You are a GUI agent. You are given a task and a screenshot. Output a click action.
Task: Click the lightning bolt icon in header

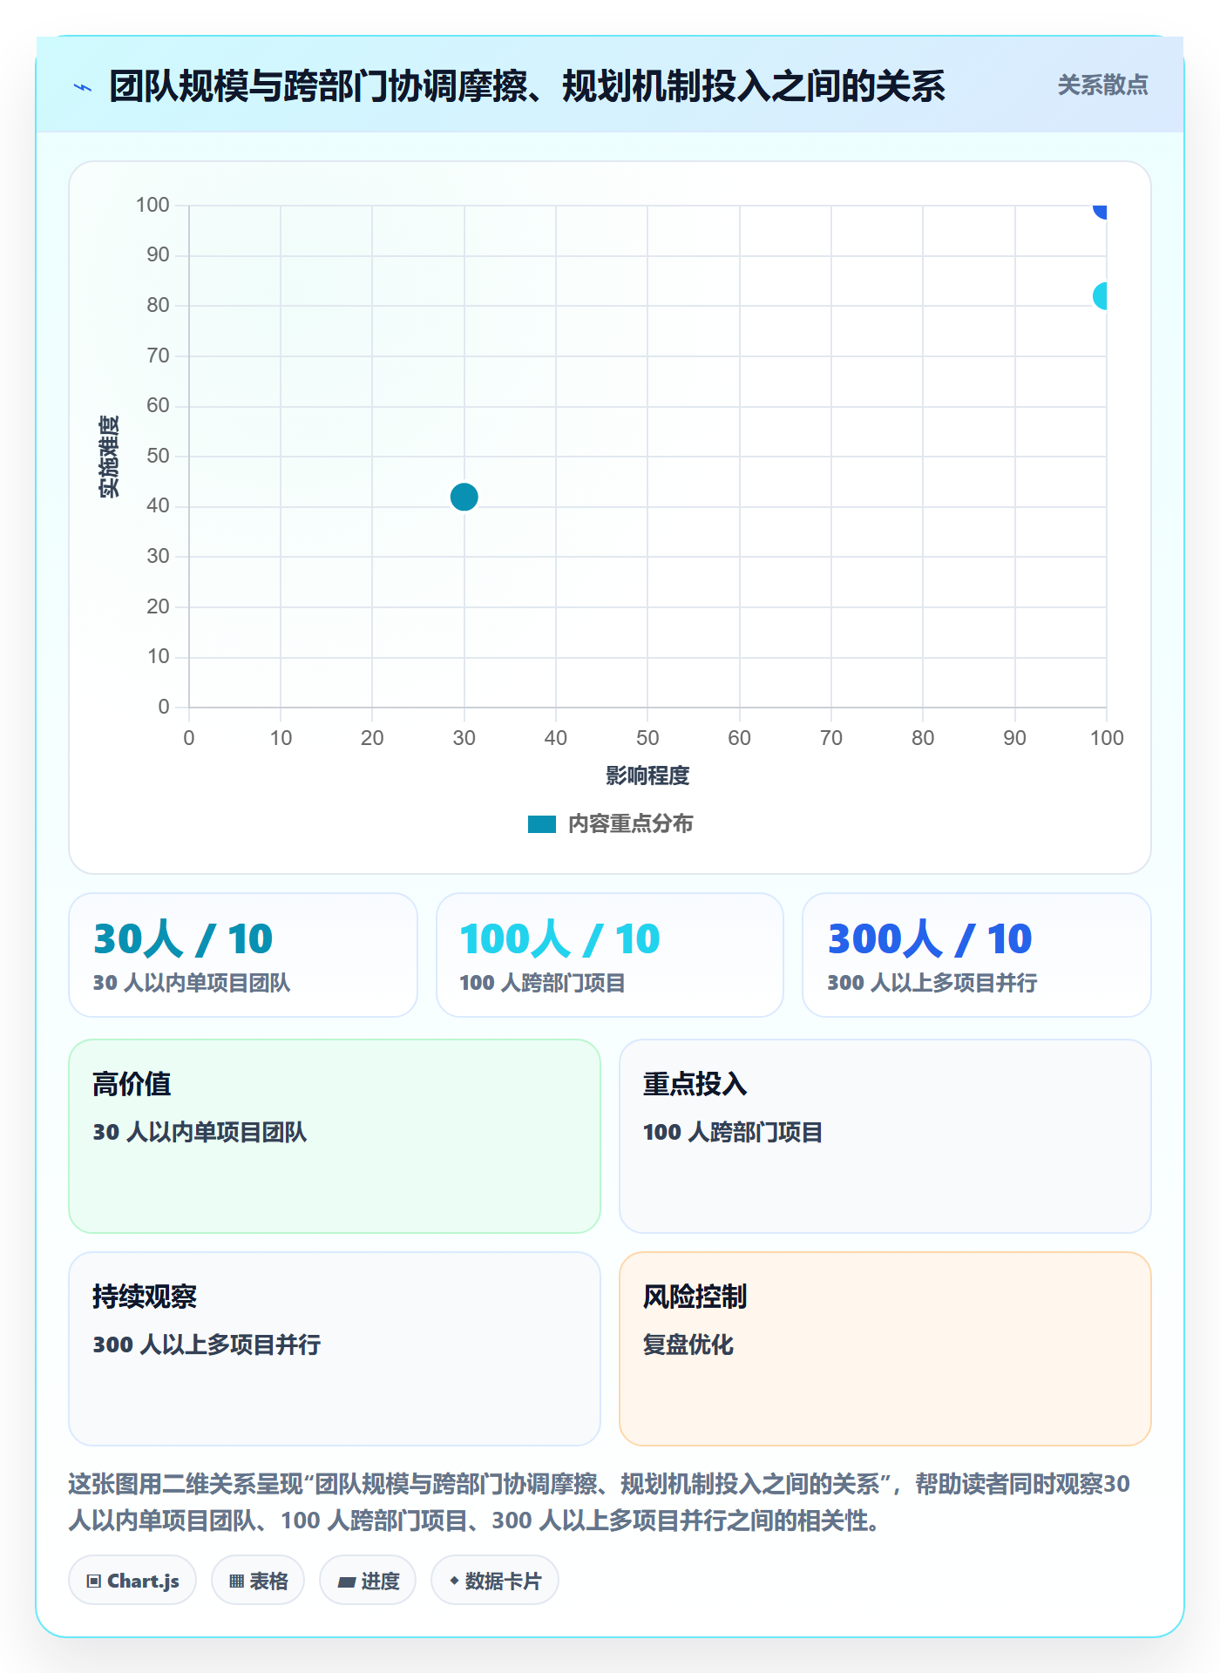coord(83,87)
